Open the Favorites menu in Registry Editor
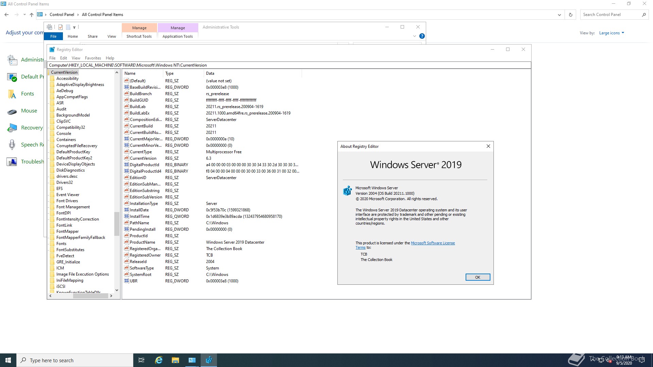This screenshot has height=367, width=653. coord(93,58)
